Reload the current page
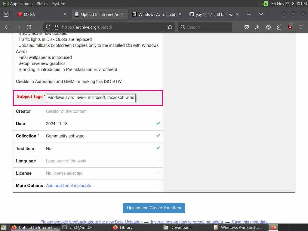 coord(29,27)
